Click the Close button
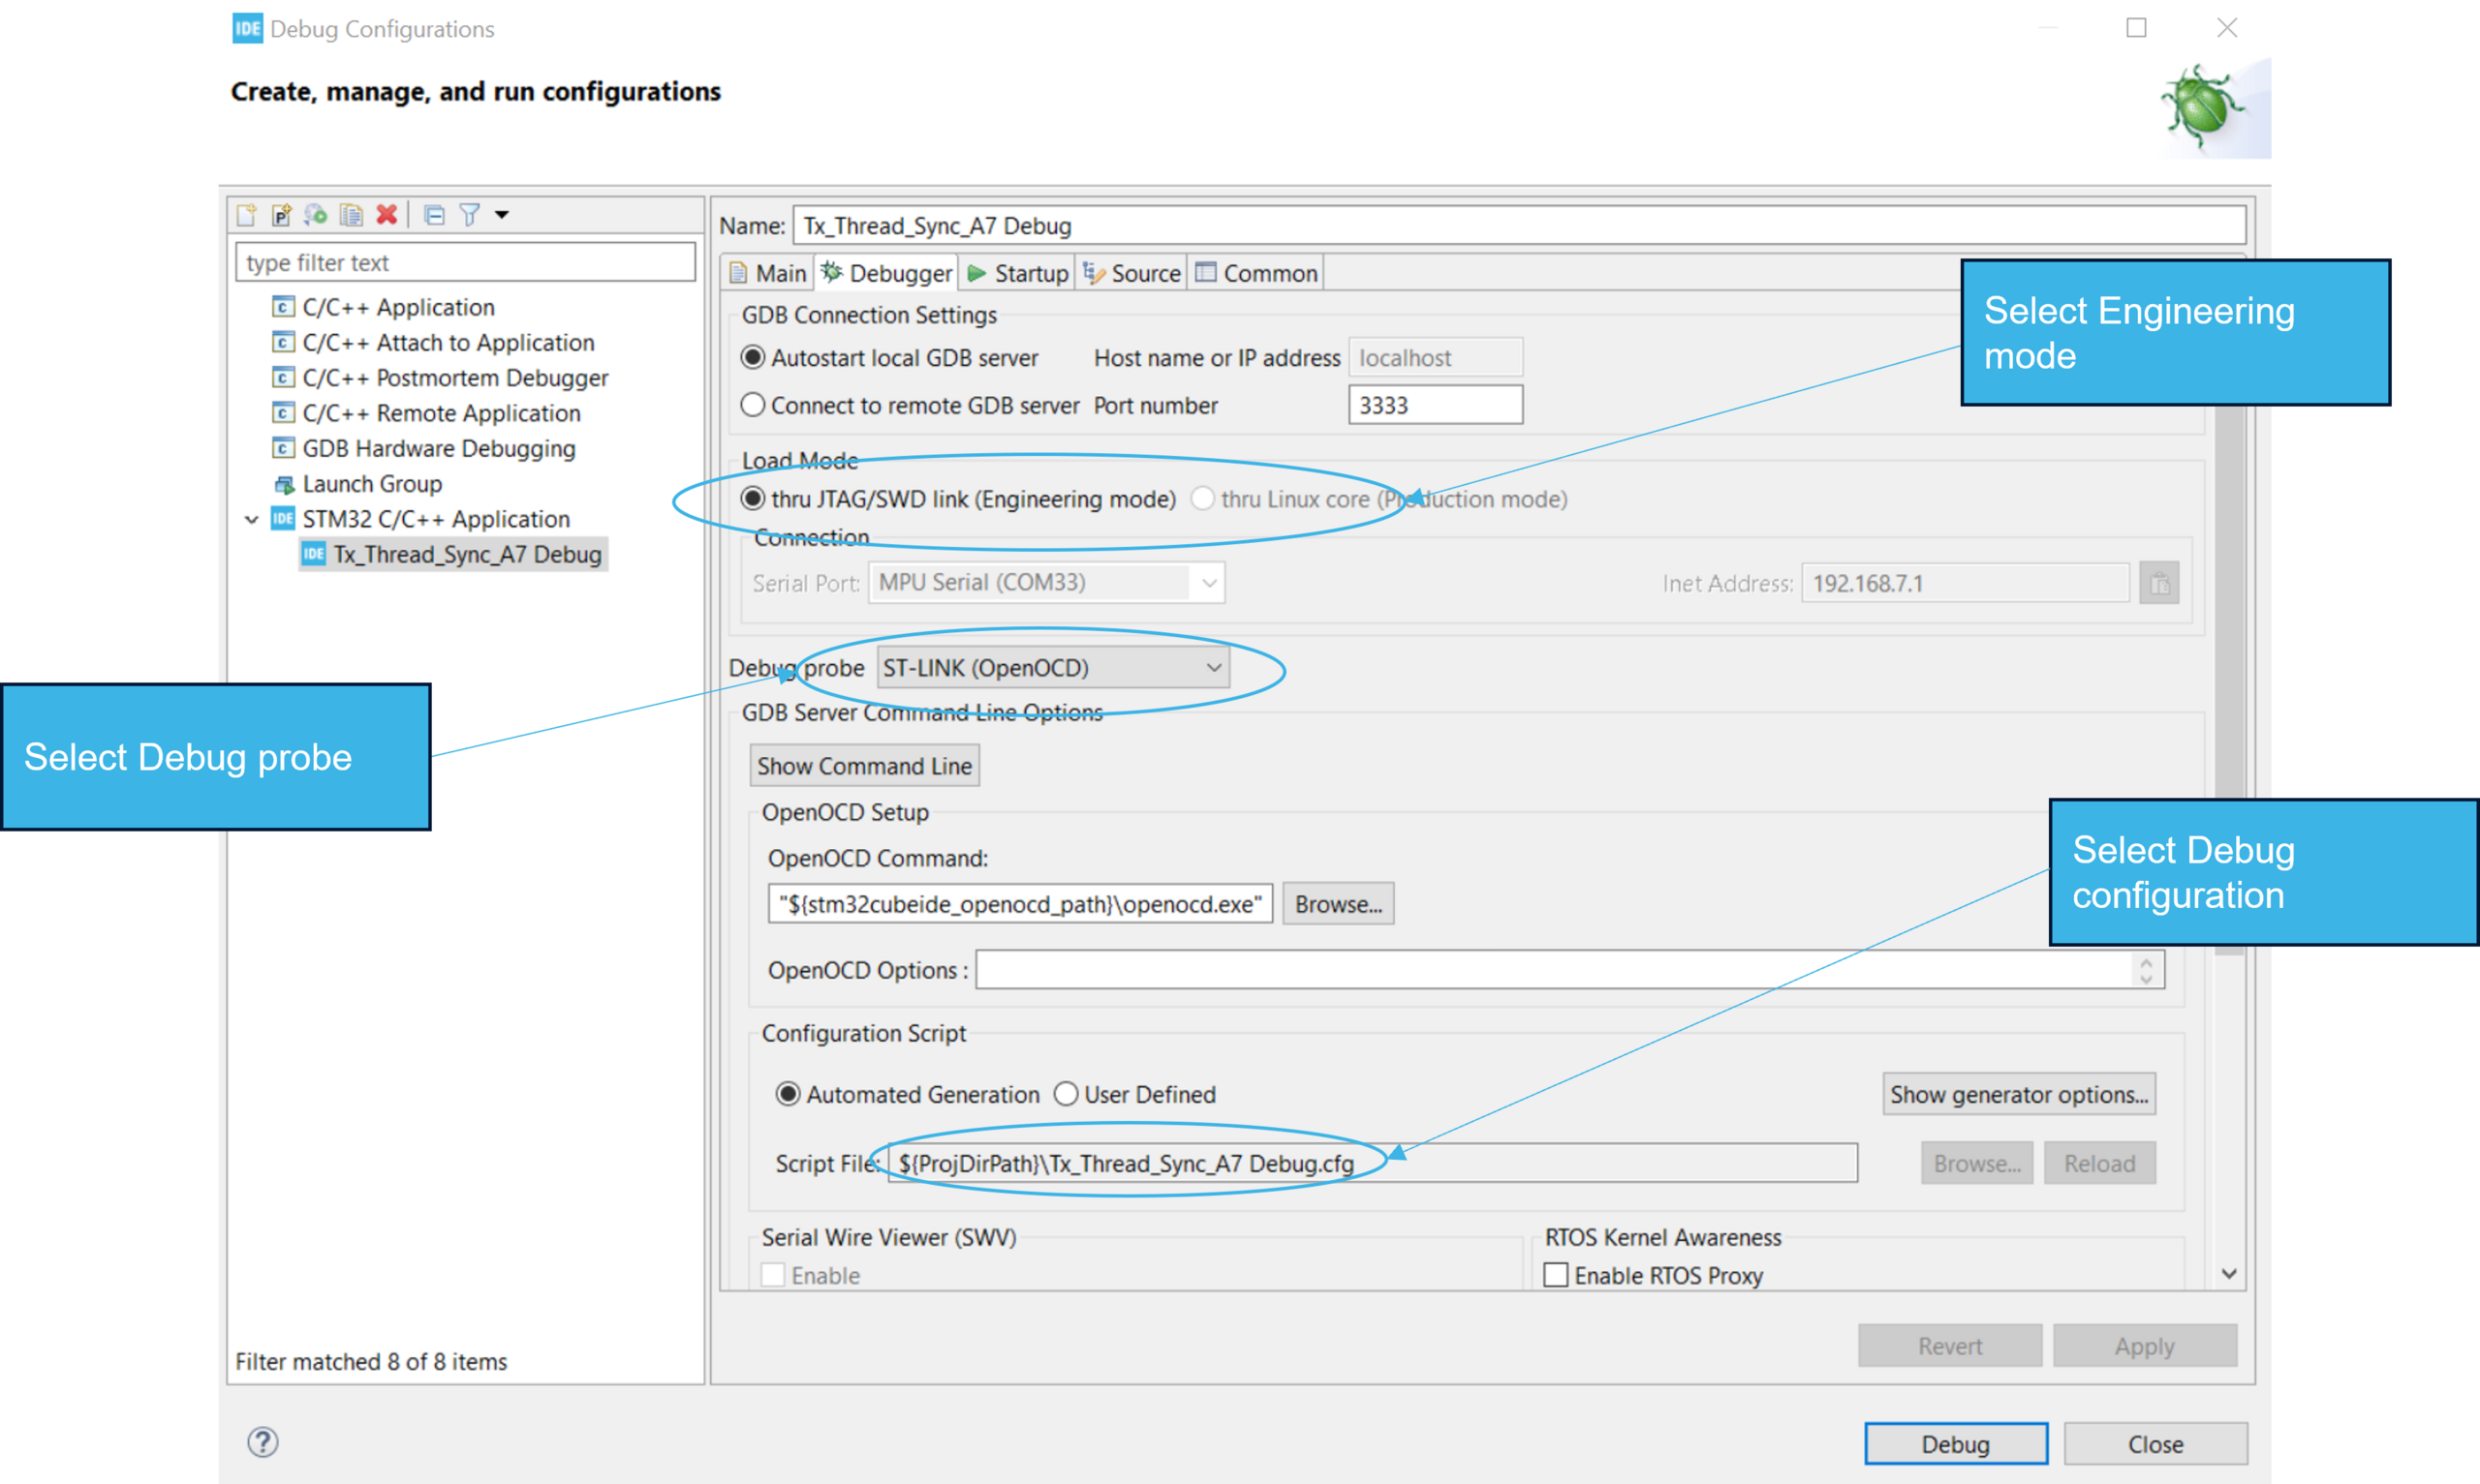2480x1484 pixels. [2154, 1443]
